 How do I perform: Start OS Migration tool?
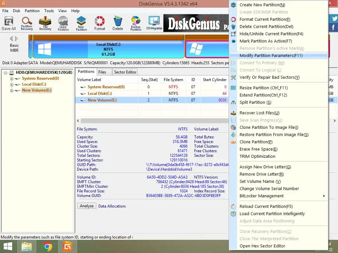(x=154, y=23)
